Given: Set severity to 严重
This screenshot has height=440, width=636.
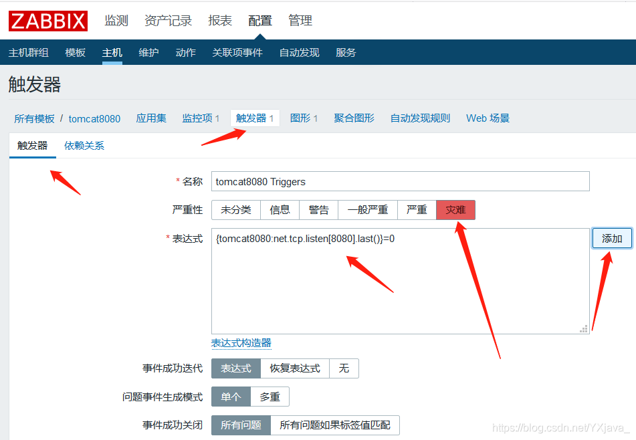Looking at the screenshot, I should click(x=417, y=210).
